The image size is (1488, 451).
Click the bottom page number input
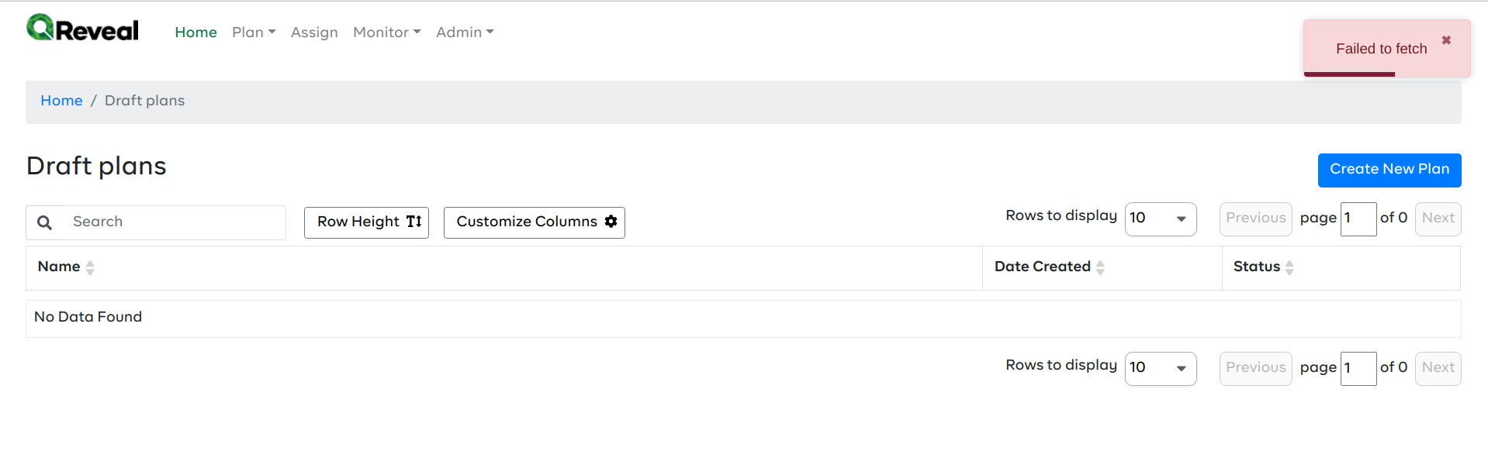(1358, 368)
